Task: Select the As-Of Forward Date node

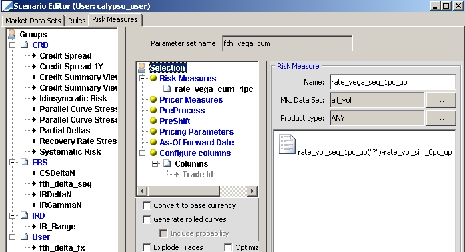Action: click(197, 142)
